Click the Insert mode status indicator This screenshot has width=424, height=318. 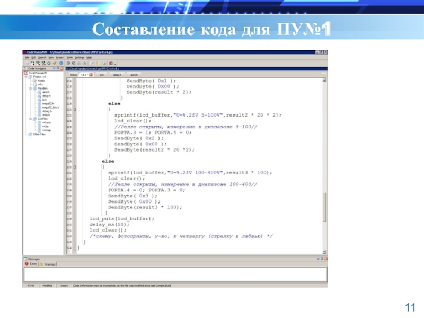pyautogui.click(x=64, y=286)
